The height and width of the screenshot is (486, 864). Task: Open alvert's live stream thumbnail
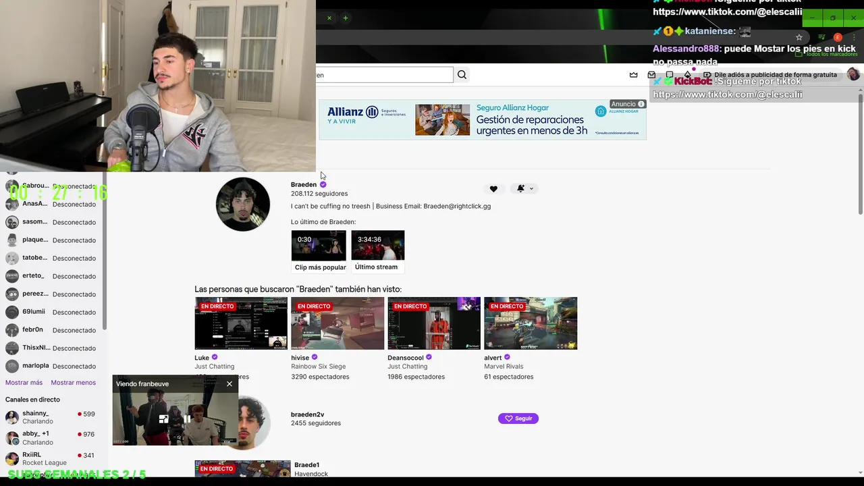coord(531,323)
